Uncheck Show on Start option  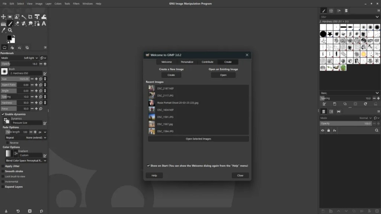tap(148, 166)
